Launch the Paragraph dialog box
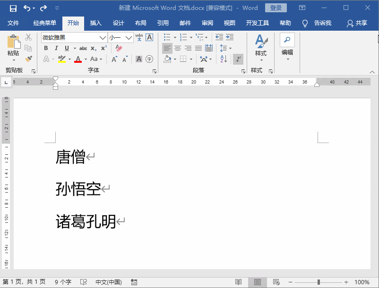This screenshot has width=379, height=288. tap(243, 71)
